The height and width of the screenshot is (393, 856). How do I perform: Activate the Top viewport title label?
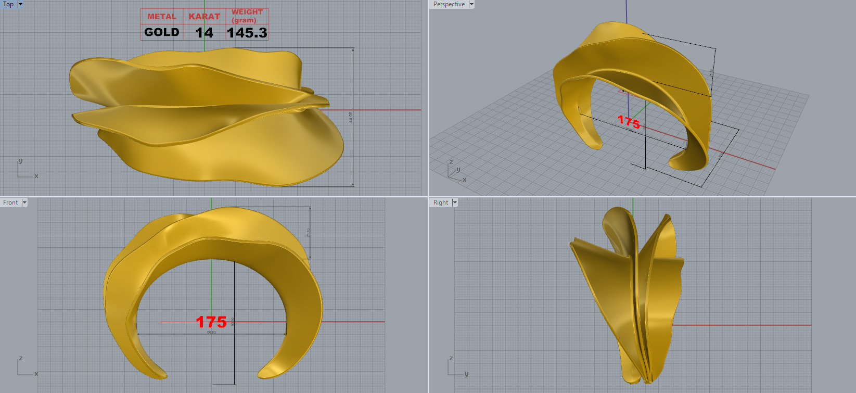[8, 4]
